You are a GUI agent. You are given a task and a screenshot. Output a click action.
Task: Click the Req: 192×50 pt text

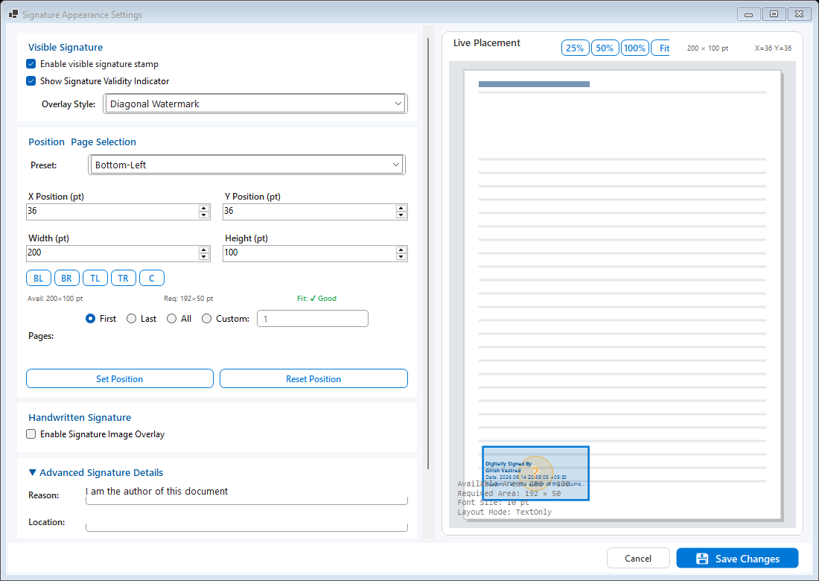coord(188,299)
